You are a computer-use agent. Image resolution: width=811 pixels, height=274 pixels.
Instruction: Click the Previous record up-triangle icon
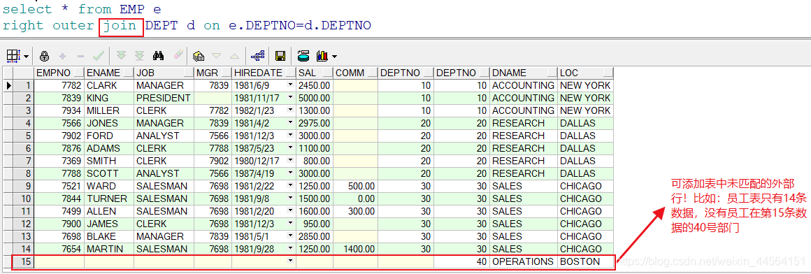(234, 55)
